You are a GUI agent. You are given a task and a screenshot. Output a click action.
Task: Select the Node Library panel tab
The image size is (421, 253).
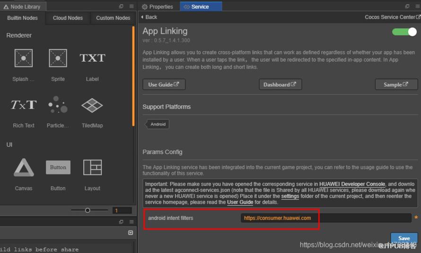tap(23, 7)
